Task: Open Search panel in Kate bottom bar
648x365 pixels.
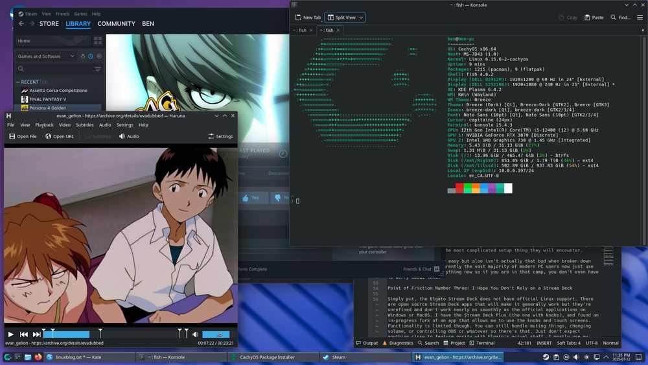Action: [428, 343]
